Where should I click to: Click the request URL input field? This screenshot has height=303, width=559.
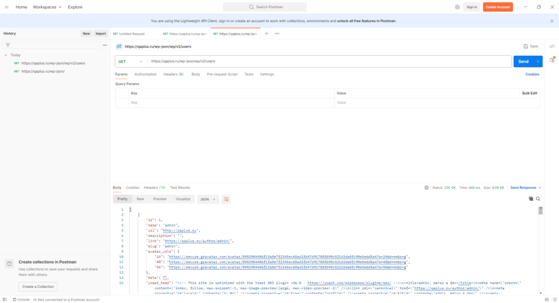pos(328,61)
